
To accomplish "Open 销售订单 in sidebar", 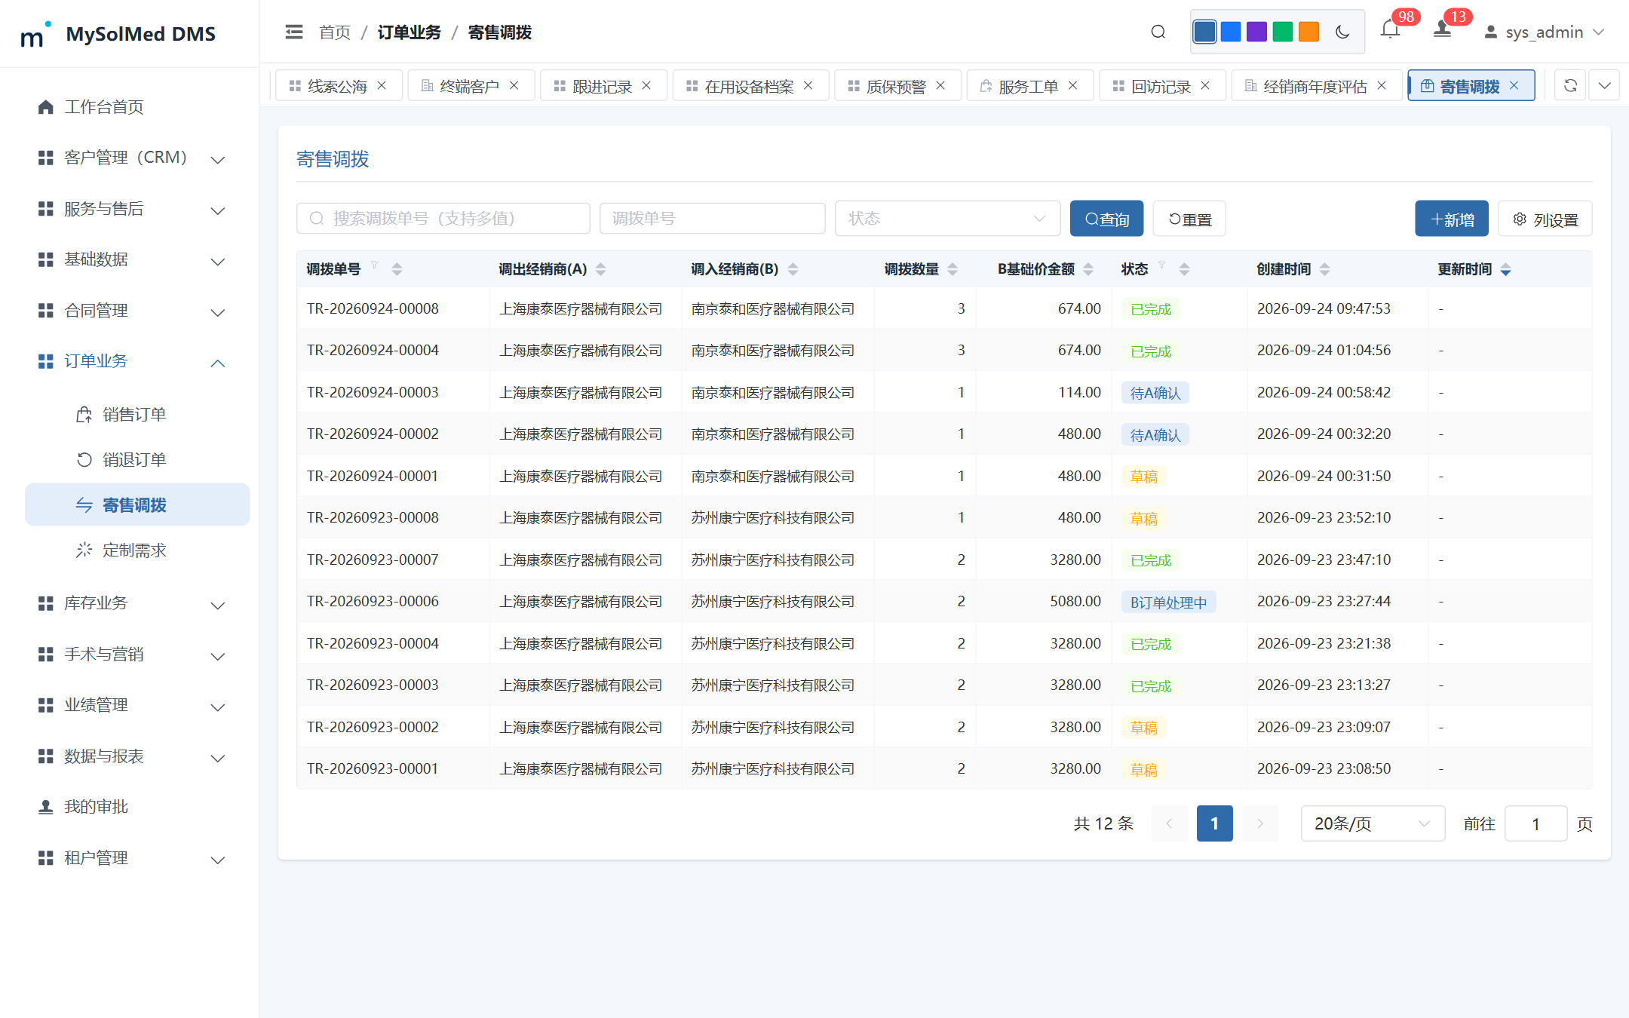I will [137, 414].
